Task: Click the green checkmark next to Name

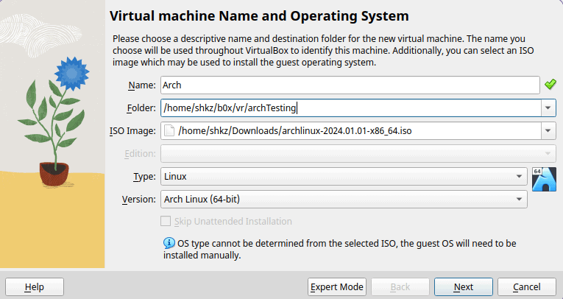Action: (x=550, y=85)
